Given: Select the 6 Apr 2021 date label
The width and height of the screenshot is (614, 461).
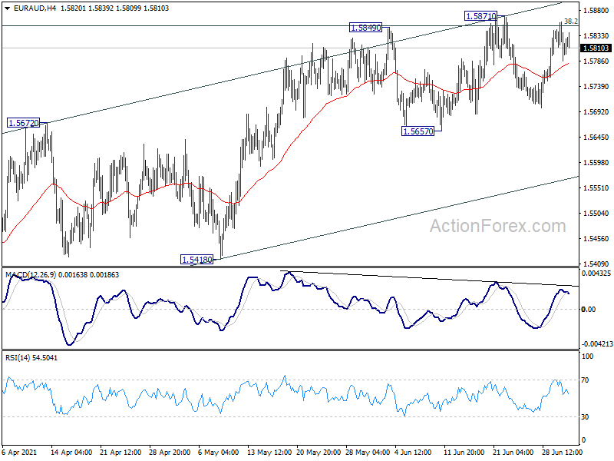Looking at the screenshot, I should click(20, 453).
